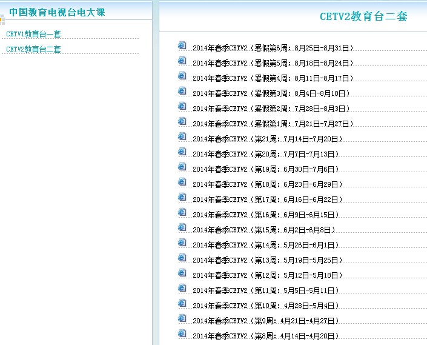Viewport: 427px width, 345px height.
Task: Open 暑假第2周 7月28日-8月3日 schedule link
Action: (x=271, y=109)
